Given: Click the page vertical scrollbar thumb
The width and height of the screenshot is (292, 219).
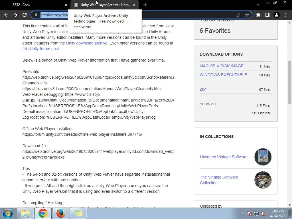Looking at the screenshot, I should [x=289, y=82].
